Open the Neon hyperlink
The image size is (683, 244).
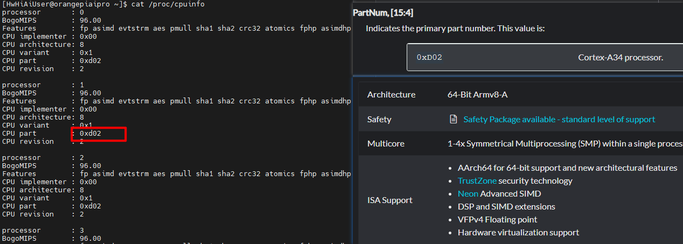coord(468,193)
